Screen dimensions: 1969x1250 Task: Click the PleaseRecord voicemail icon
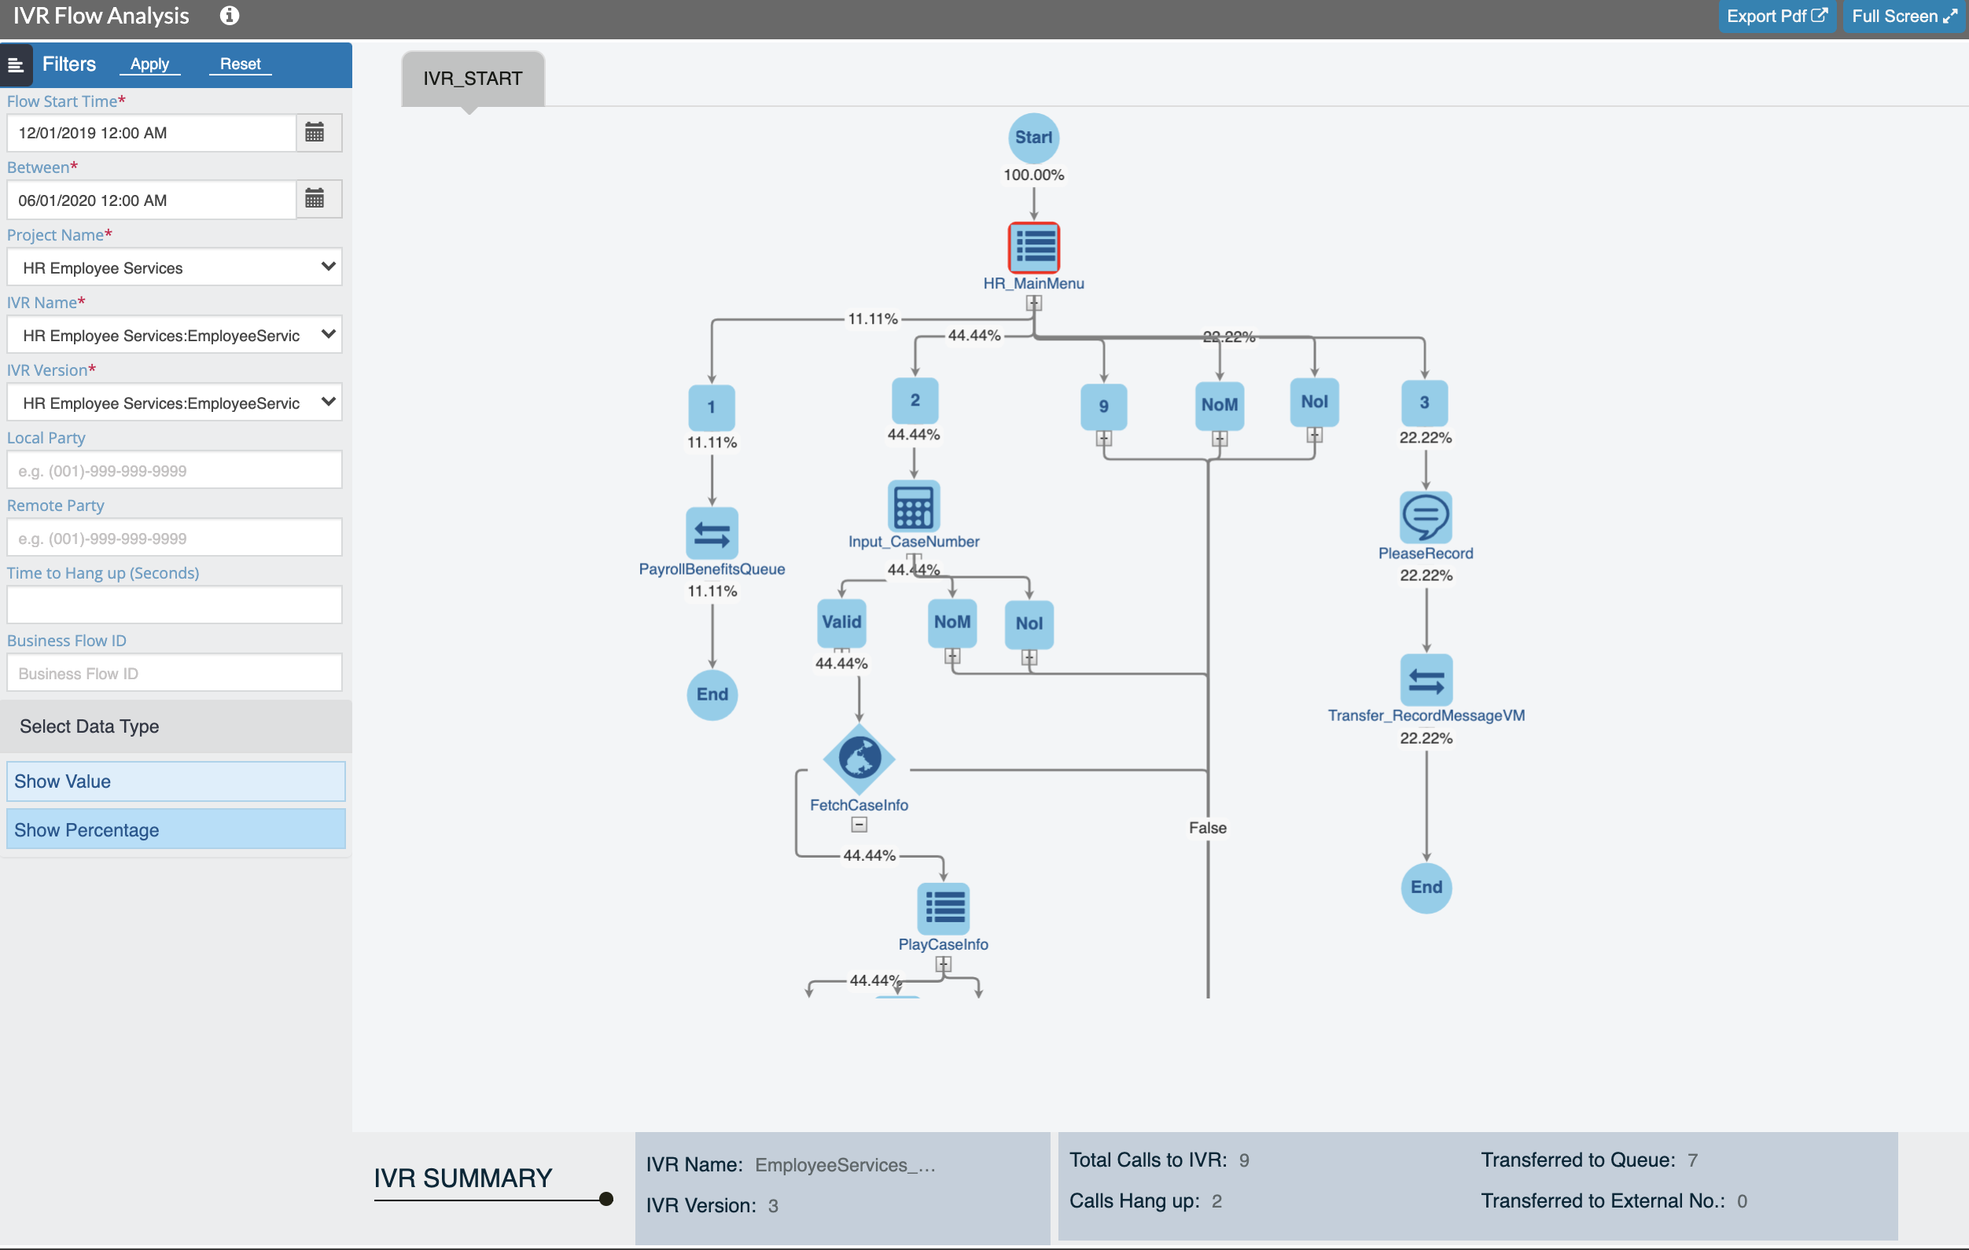(1425, 515)
